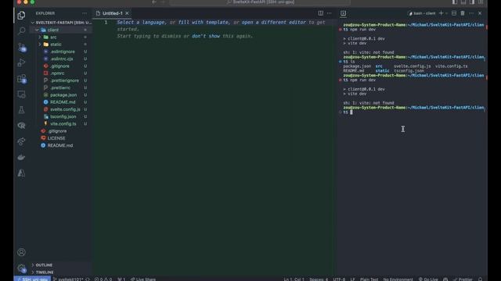Open the Remote Explorer view

coord(21,94)
